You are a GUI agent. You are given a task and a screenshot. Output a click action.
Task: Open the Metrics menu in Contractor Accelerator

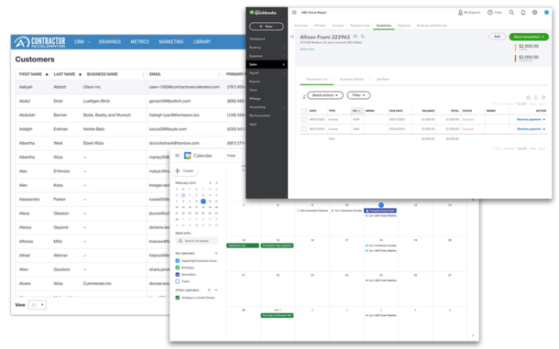[x=139, y=42]
